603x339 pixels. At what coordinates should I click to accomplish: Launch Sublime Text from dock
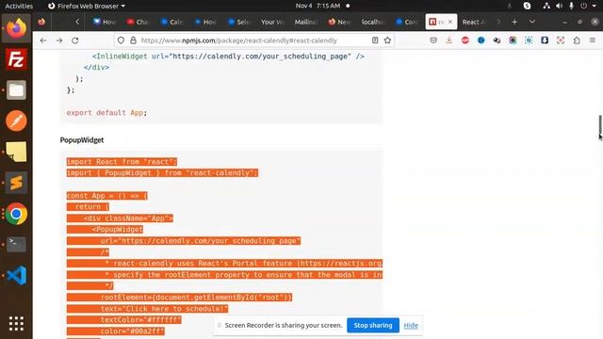coord(16,183)
